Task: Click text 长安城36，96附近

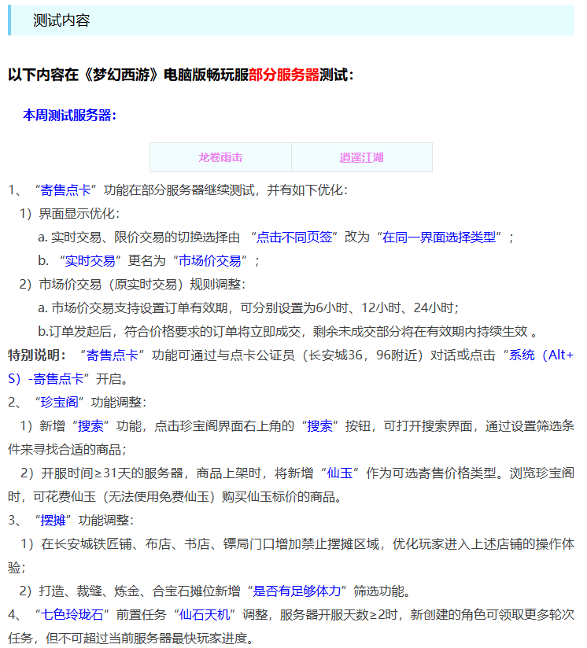Action: [x=363, y=355]
